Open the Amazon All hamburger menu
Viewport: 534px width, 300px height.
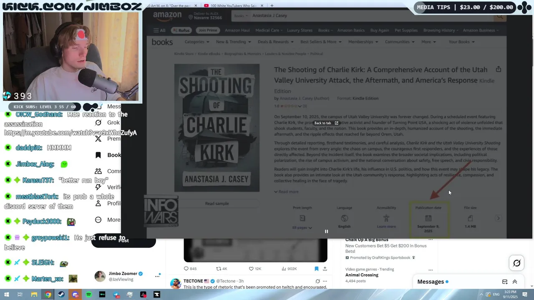pos(159,30)
